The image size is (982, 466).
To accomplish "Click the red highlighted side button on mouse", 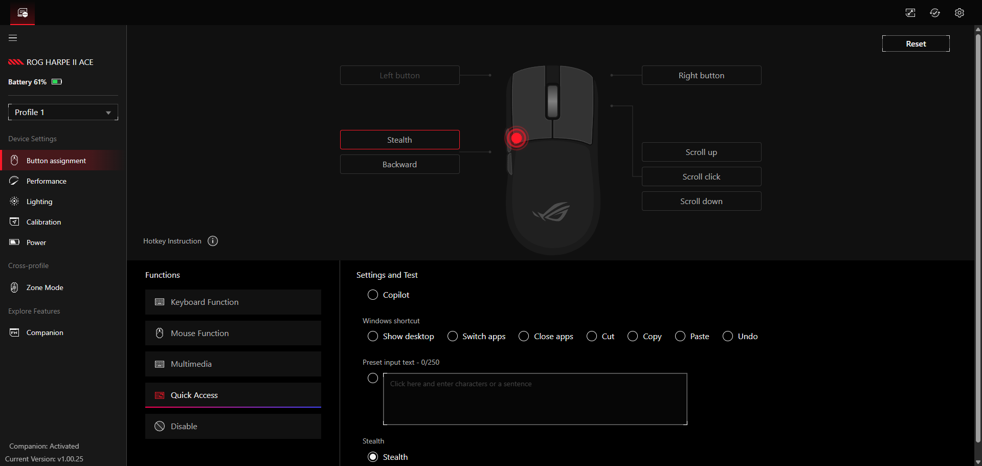I will click(517, 138).
